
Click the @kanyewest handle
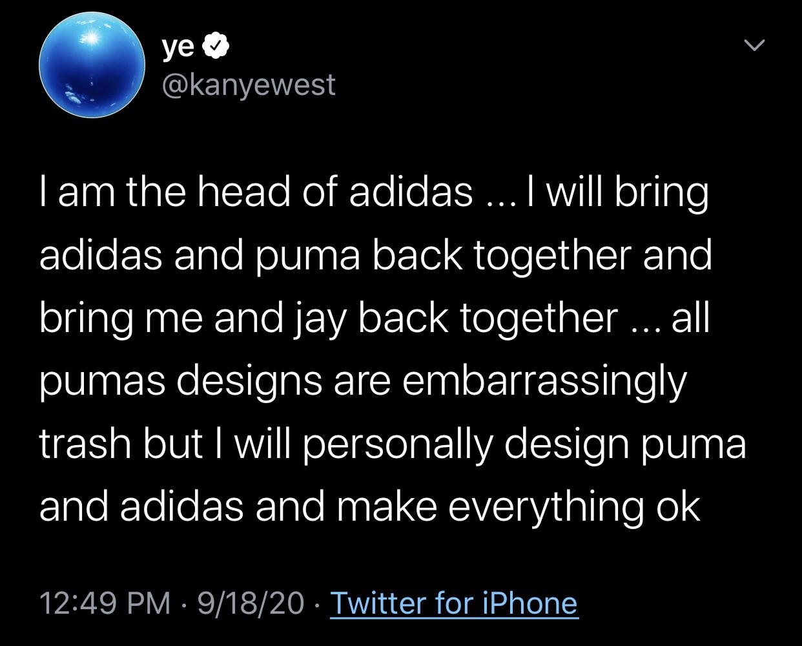pyautogui.click(x=249, y=85)
